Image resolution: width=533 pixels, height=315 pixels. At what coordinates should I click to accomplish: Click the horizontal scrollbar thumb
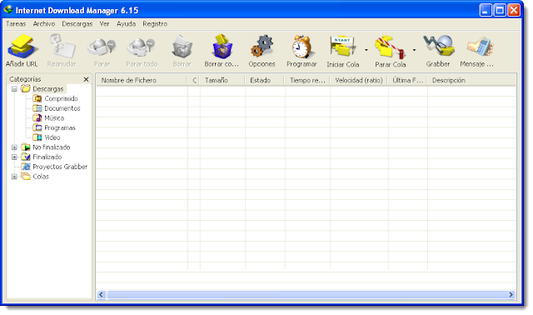coord(306,295)
